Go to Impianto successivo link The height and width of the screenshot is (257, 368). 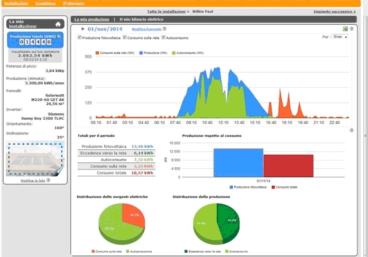coord(335,11)
